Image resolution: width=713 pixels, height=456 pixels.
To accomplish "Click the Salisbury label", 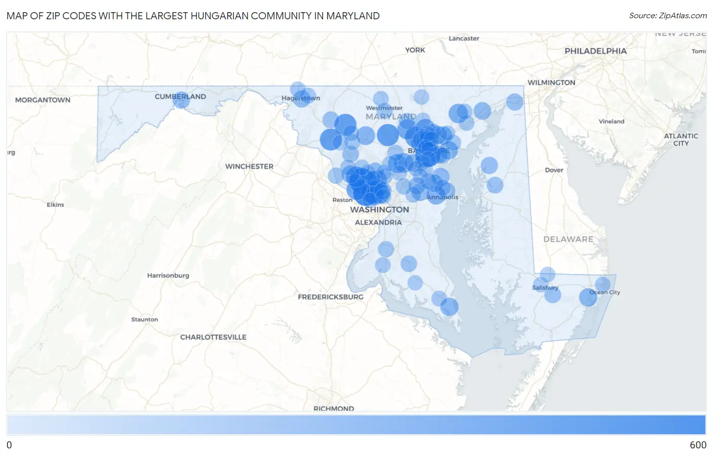I will click(x=545, y=288).
